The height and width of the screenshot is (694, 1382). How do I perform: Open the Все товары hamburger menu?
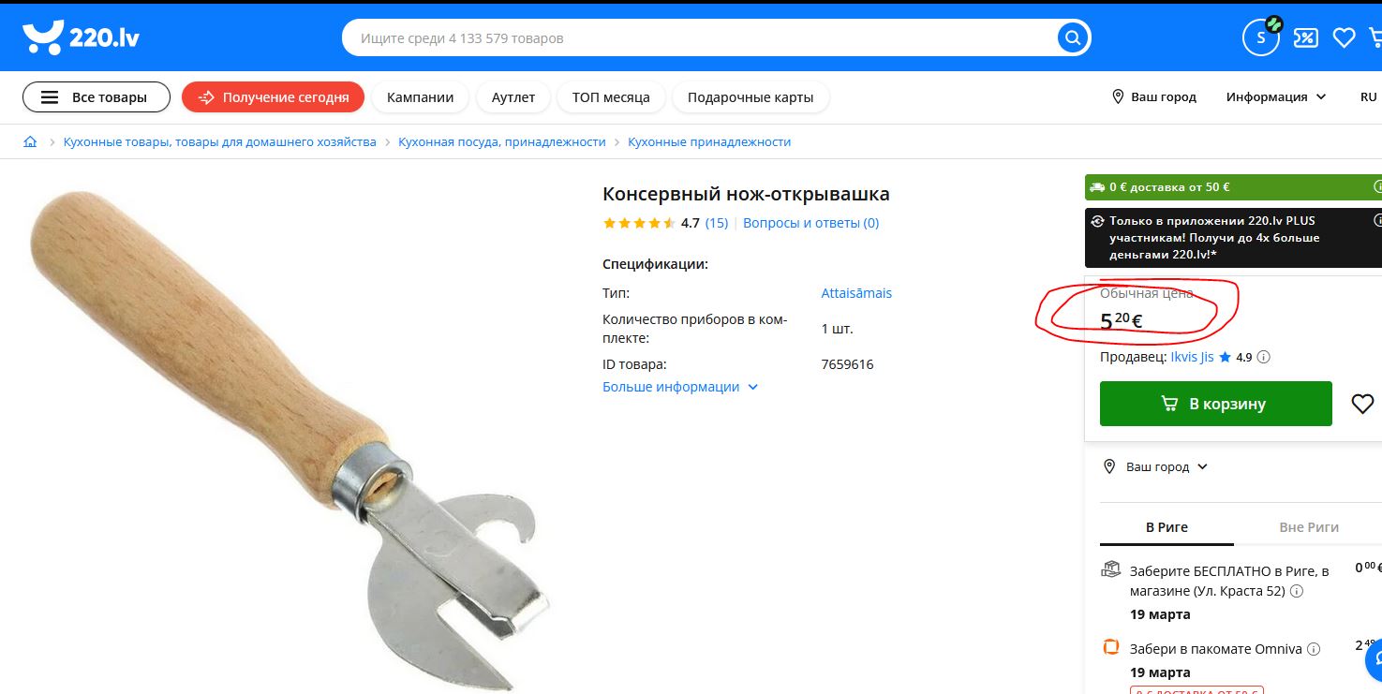click(x=97, y=97)
